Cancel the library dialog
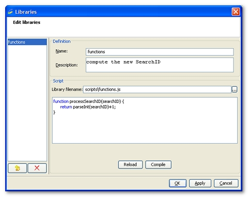 226,183
